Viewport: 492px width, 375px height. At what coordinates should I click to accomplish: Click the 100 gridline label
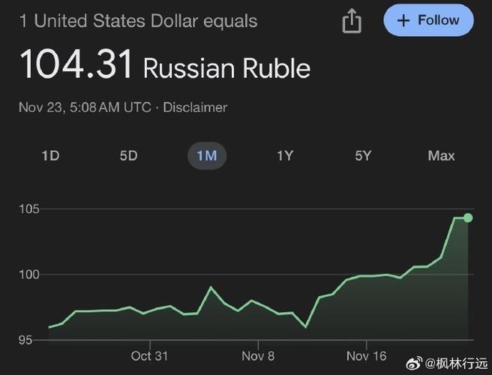[29, 274]
